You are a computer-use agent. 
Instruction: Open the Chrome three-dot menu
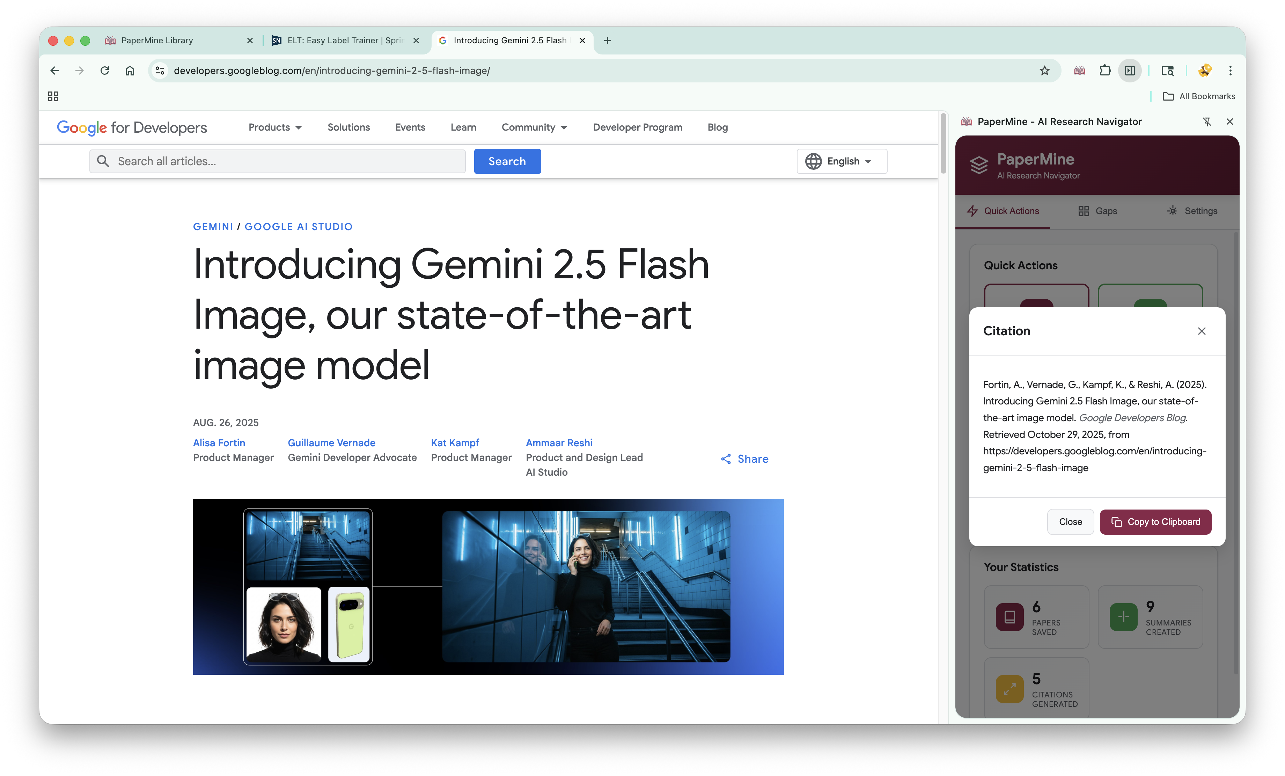click(1230, 71)
